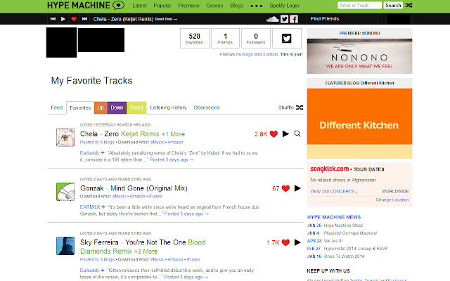Click the magnifier icon beside Chela track
Image resolution: width=450 pixels, height=281 pixels.
click(x=297, y=133)
